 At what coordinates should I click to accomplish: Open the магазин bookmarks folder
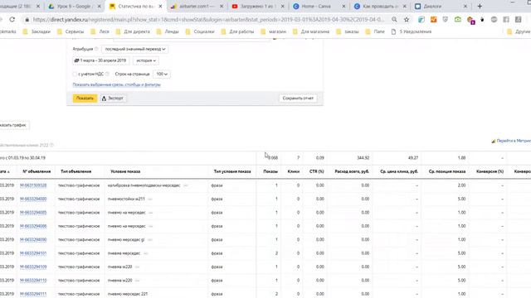click(274, 31)
